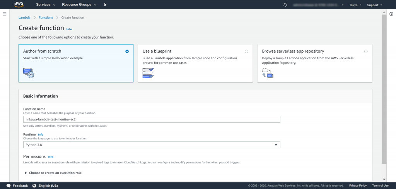Go to Lambda breadcrumb link
Viewport: 396px width, 189px height.
(24, 17)
